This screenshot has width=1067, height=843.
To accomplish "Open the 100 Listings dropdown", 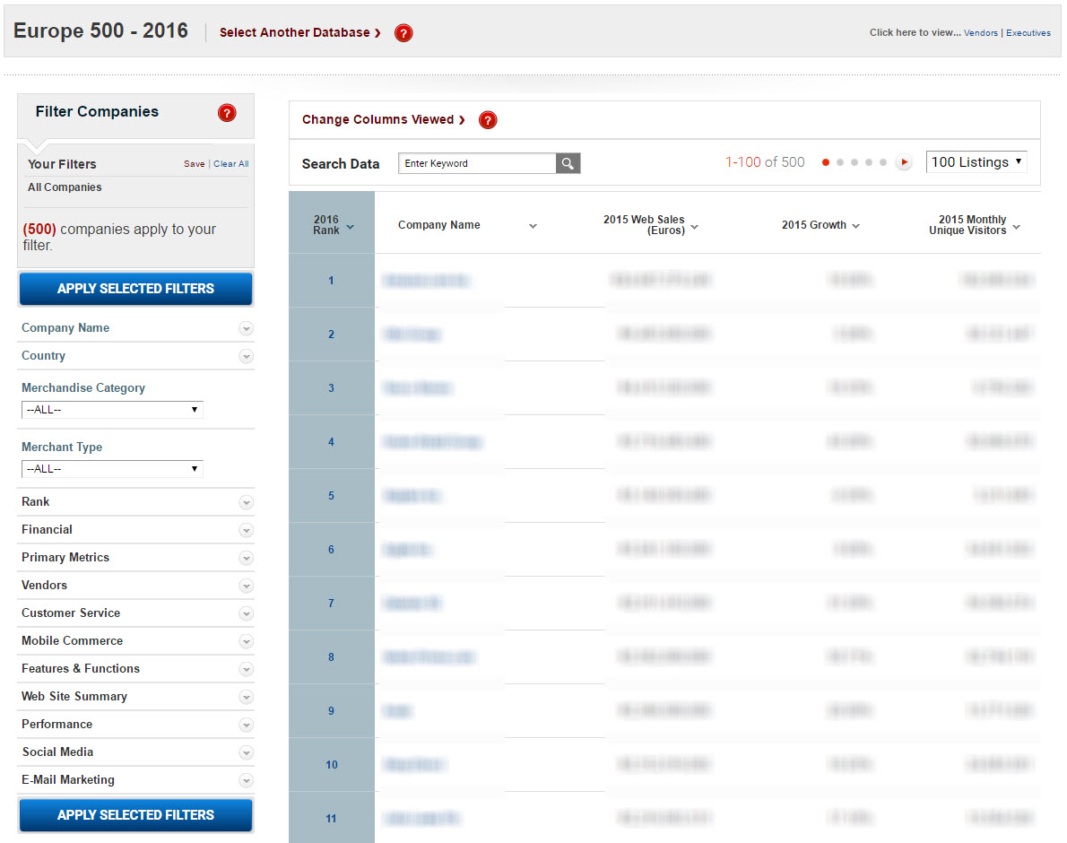I will pyautogui.click(x=976, y=162).
